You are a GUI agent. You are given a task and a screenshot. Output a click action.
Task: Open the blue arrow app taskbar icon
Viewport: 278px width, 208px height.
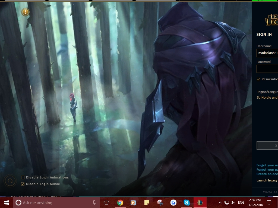pyautogui.click(x=173, y=203)
